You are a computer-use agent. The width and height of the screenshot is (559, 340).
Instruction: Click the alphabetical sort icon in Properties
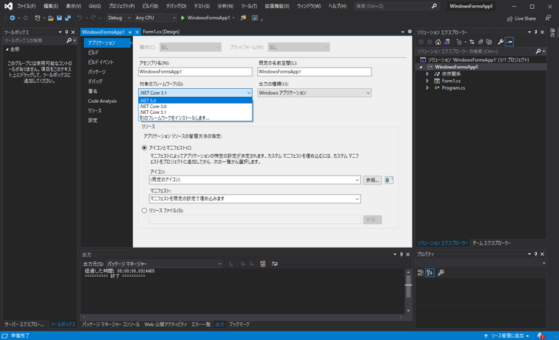[430, 272]
